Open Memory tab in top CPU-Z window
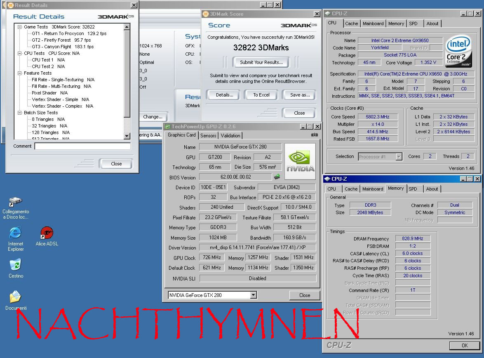Image resolution: width=484 pixels, height=358 pixels. point(396,24)
